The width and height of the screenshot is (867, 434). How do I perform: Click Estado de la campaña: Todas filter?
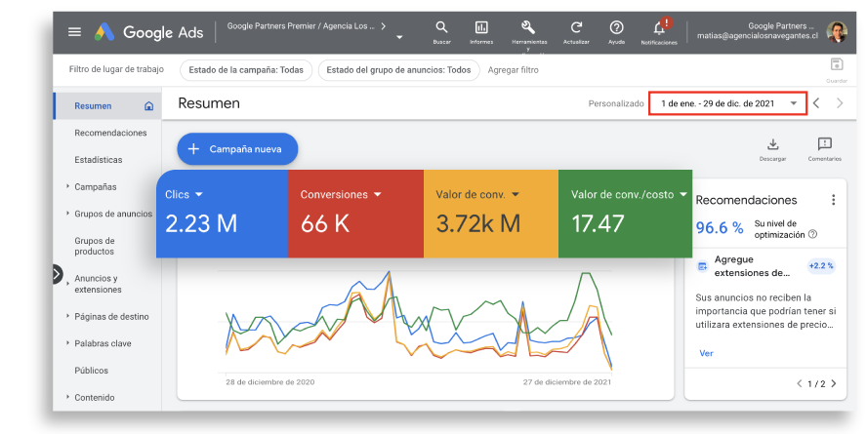point(246,70)
